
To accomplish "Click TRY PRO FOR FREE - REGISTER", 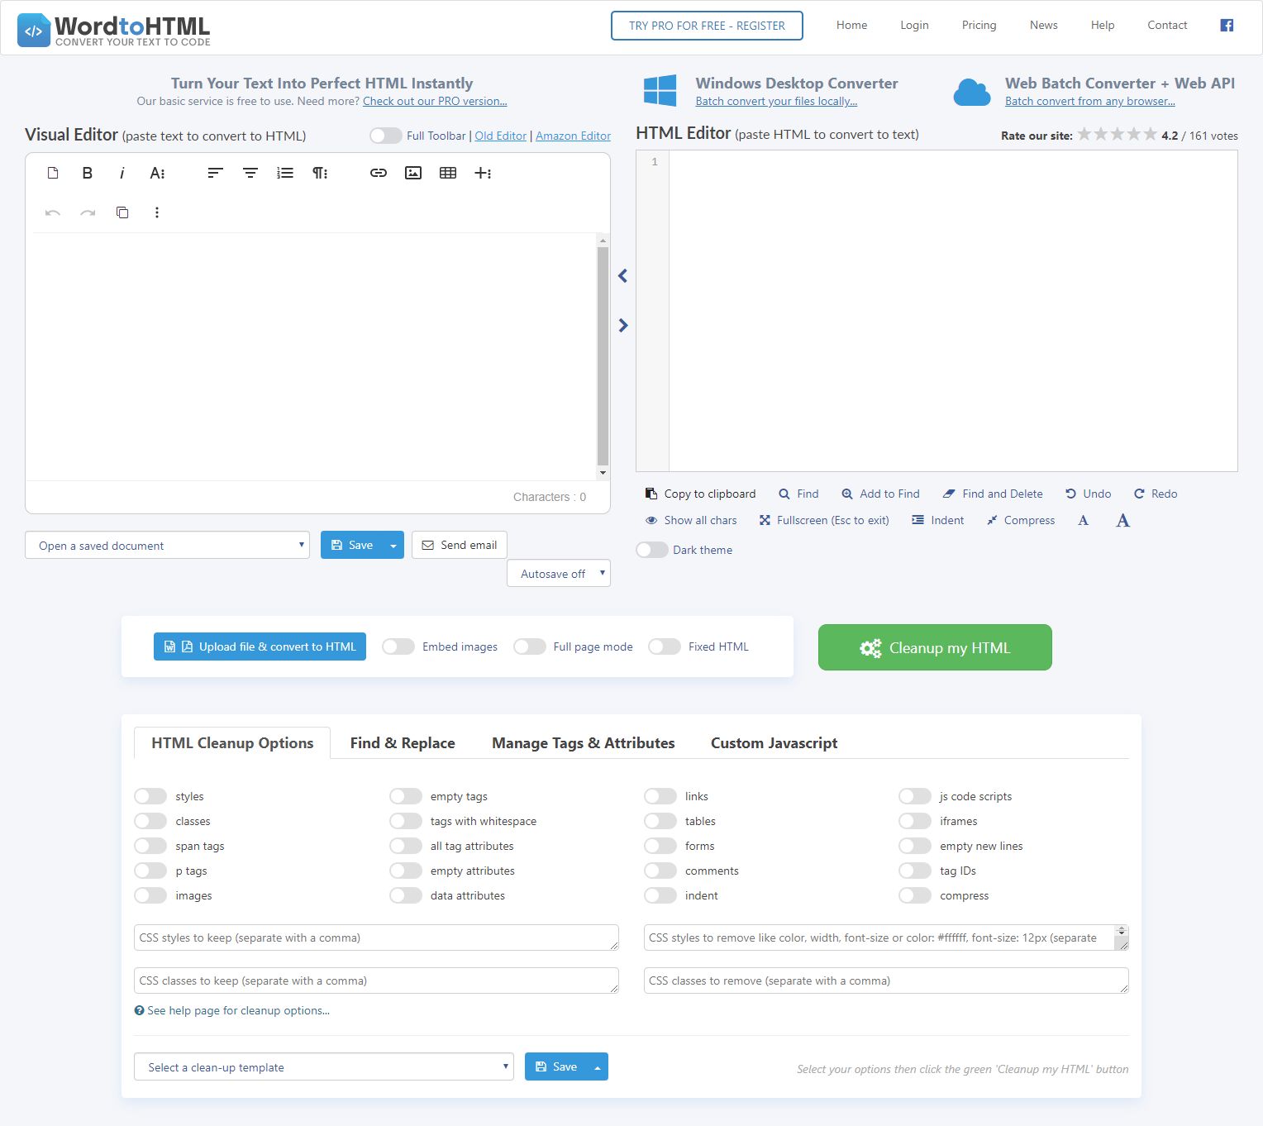I will [707, 26].
